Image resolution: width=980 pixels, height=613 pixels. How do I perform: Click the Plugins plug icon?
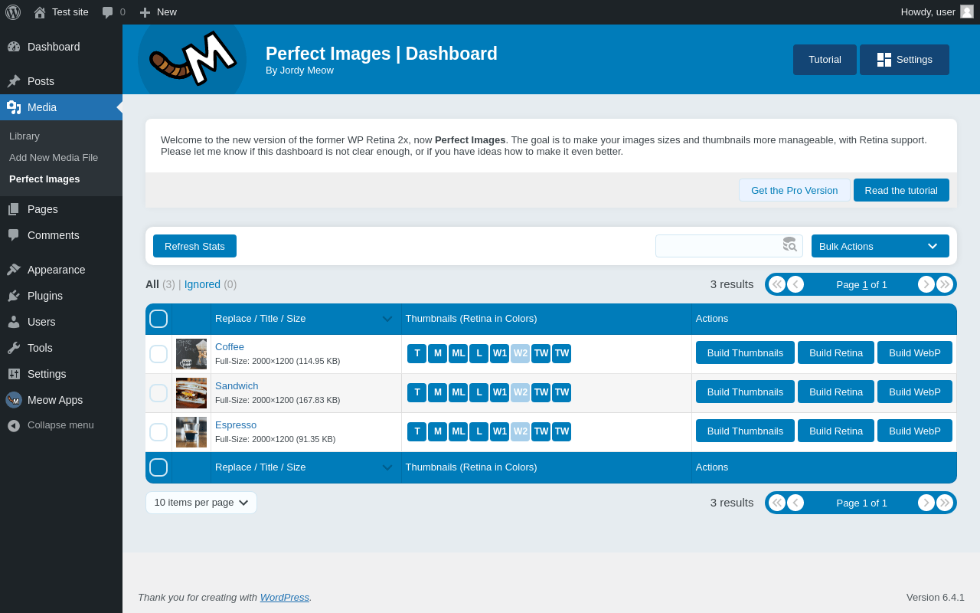[x=14, y=296]
